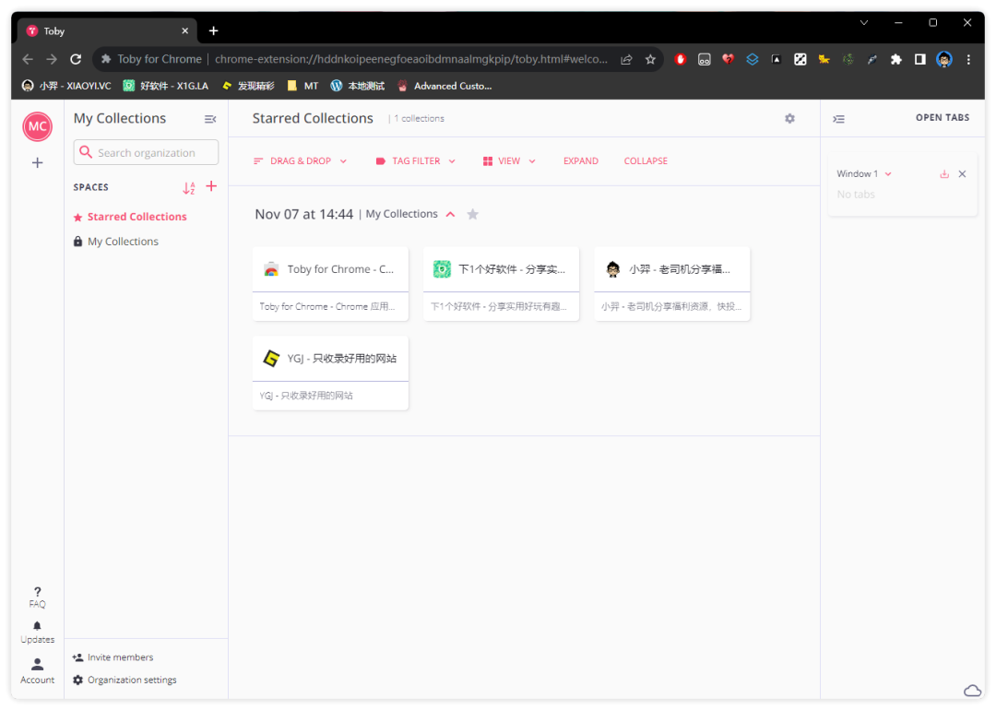Close Window 1 in Open Tabs
This screenshot has width=996, height=710.
(x=962, y=174)
